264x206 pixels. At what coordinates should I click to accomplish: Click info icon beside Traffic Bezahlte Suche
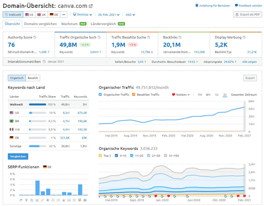coord(149,37)
